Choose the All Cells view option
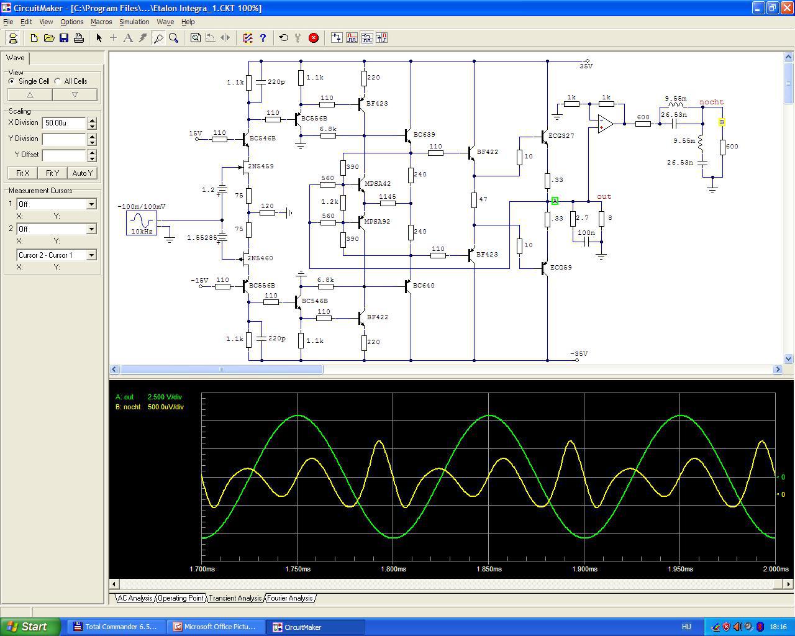This screenshot has height=636, width=795. click(x=58, y=81)
